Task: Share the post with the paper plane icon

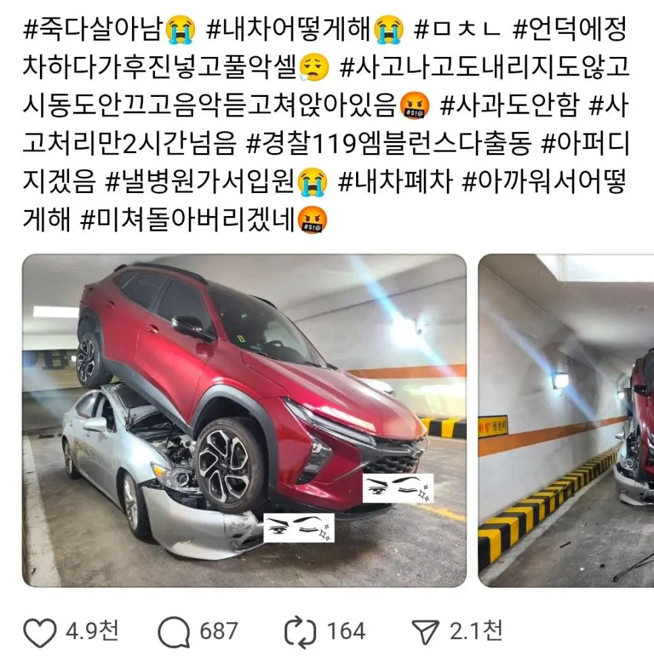Action: (x=425, y=632)
